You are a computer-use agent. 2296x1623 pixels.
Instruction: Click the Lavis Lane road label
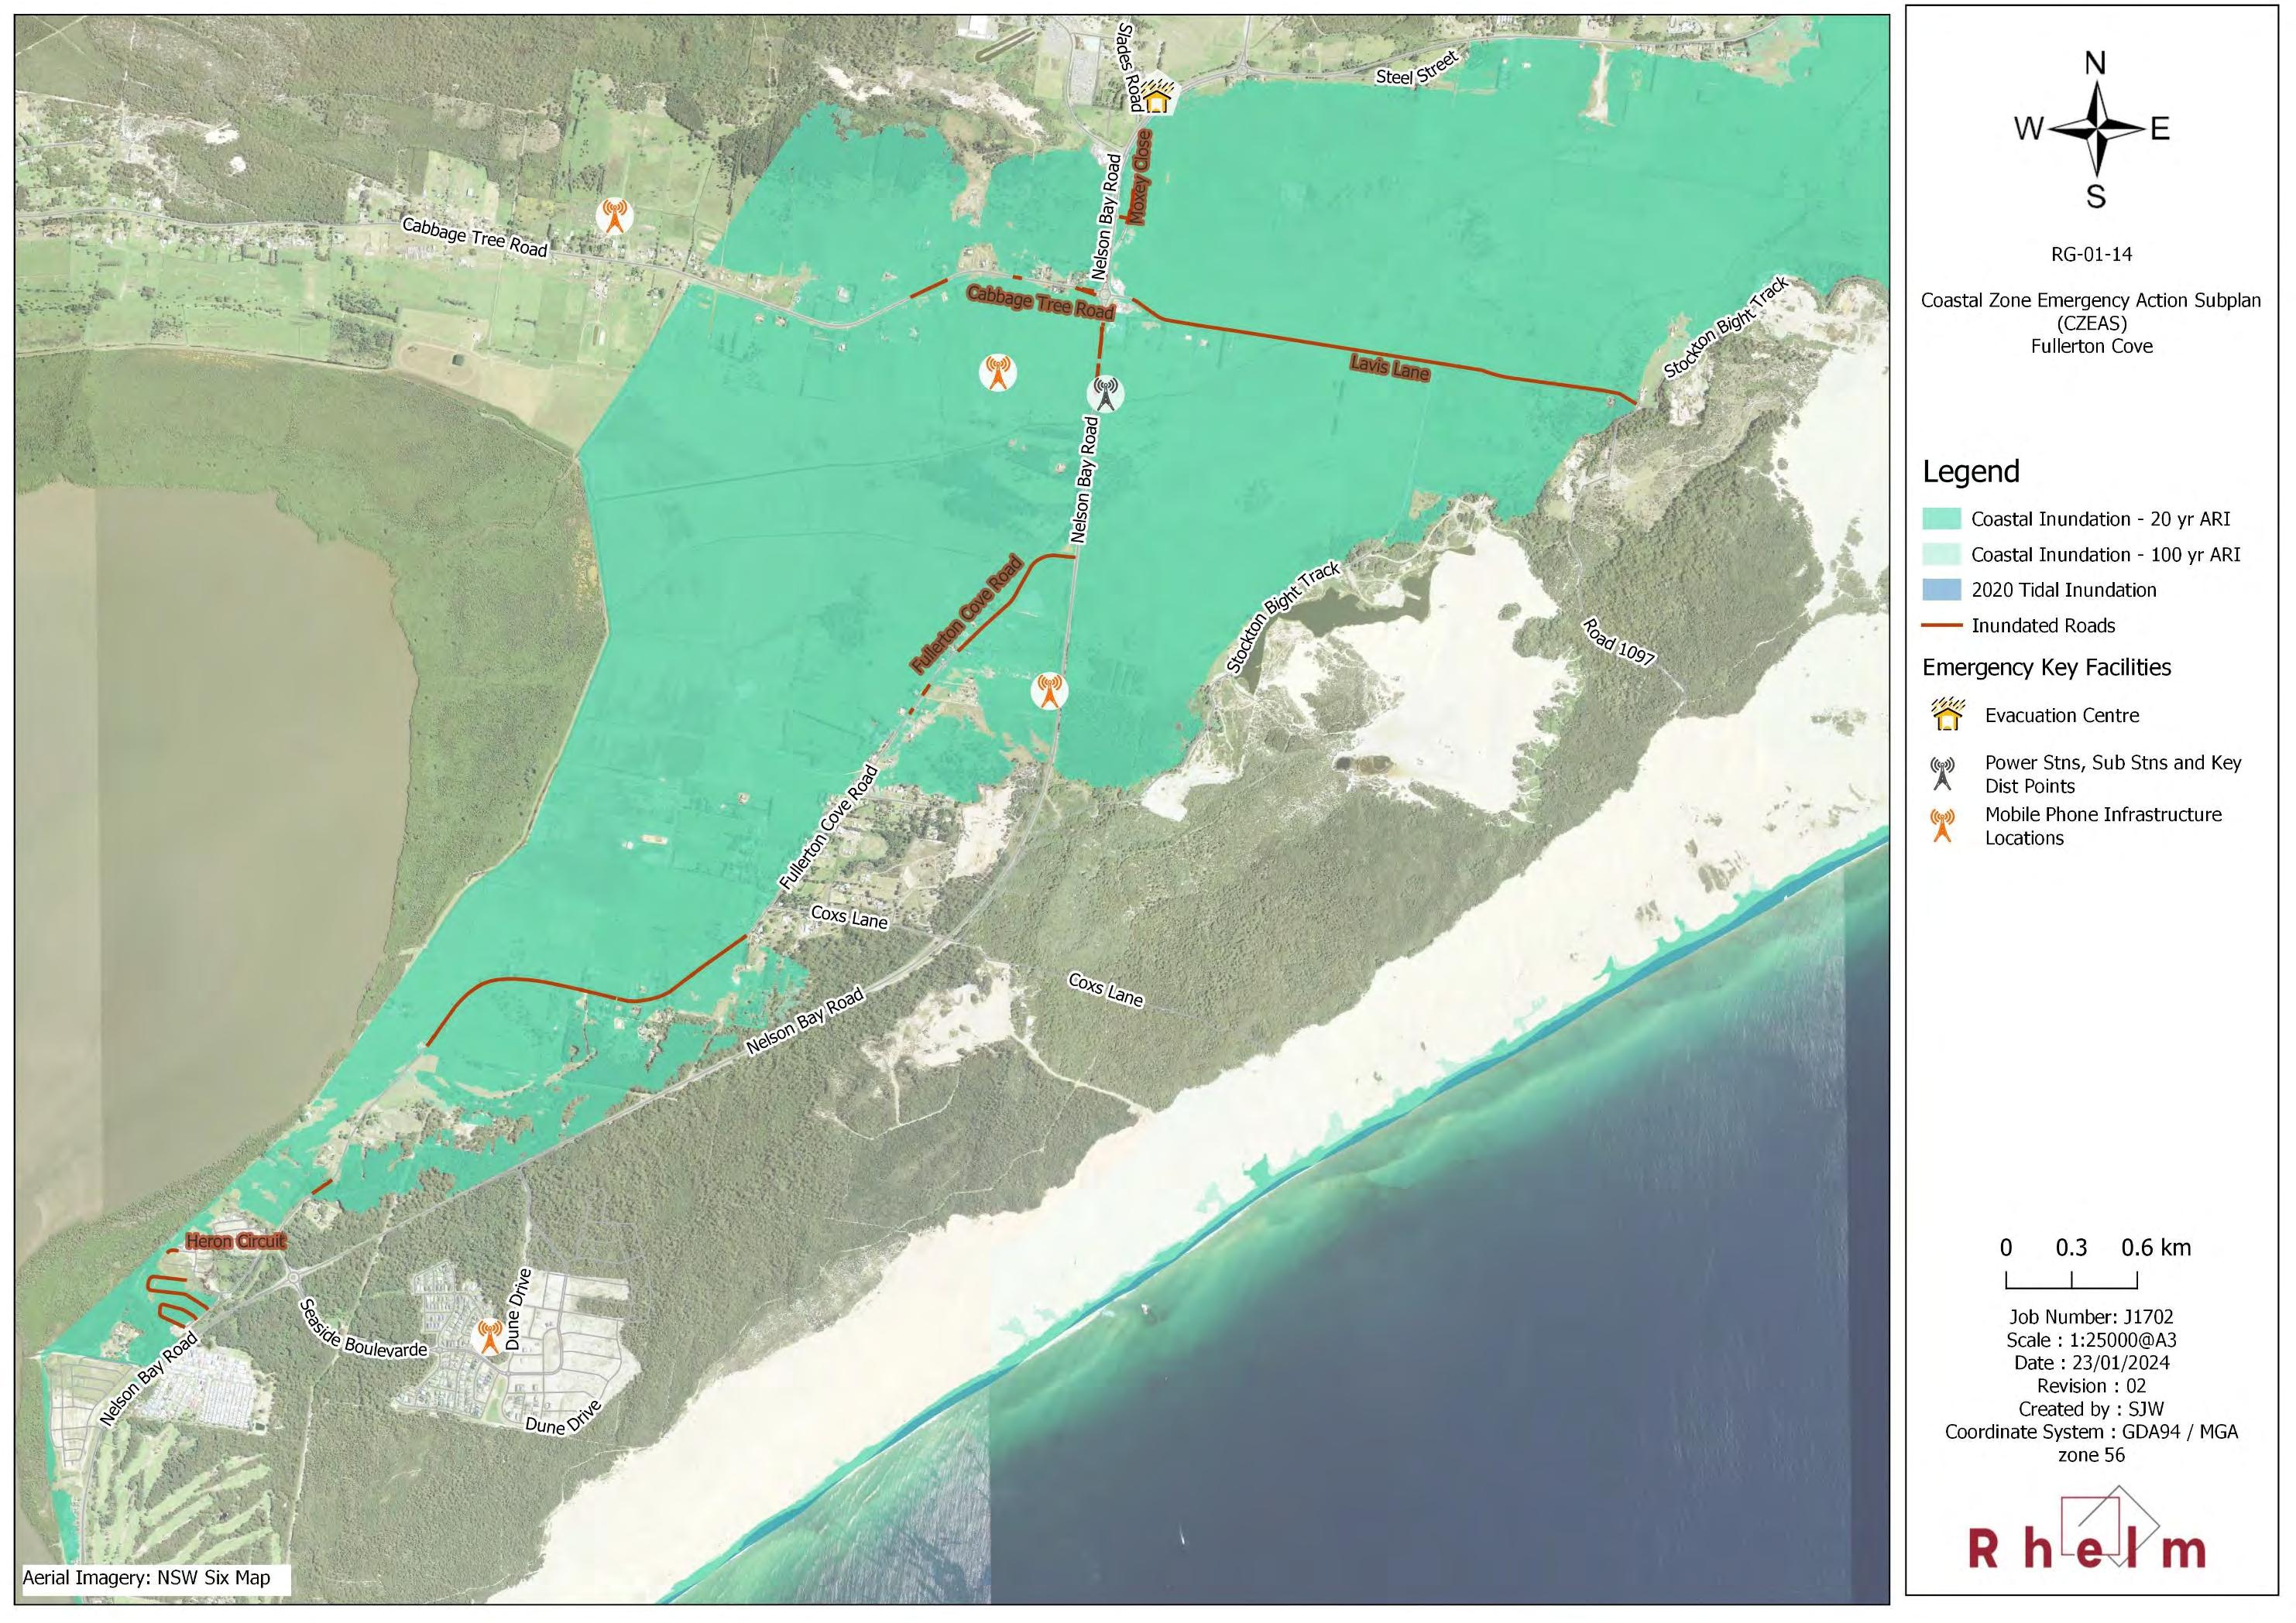1389,368
